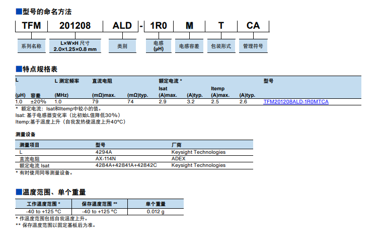Click the ALD category code box
The width and height of the screenshot is (381, 241).
pyautogui.click(x=122, y=26)
